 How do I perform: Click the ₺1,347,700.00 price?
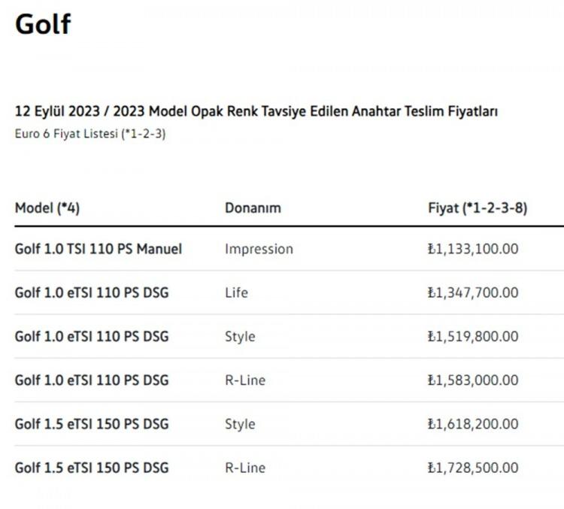tap(473, 292)
